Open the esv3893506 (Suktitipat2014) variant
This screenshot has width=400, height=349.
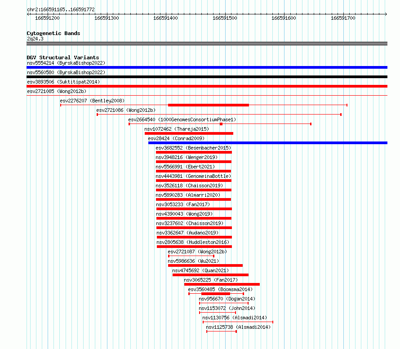point(63,82)
